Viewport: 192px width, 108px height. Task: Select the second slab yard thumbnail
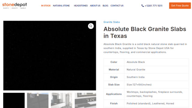(38, 100)
